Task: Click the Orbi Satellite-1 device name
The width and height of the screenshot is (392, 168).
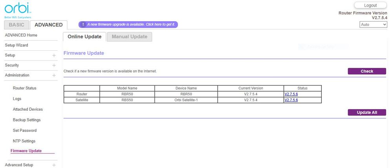Action: tap(186, 100)
